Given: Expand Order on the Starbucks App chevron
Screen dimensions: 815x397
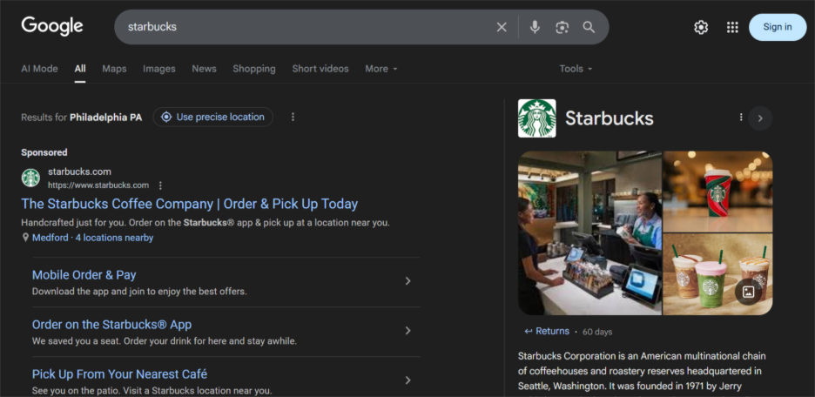Looking at the screenshot, I should [x=408, y=331].
